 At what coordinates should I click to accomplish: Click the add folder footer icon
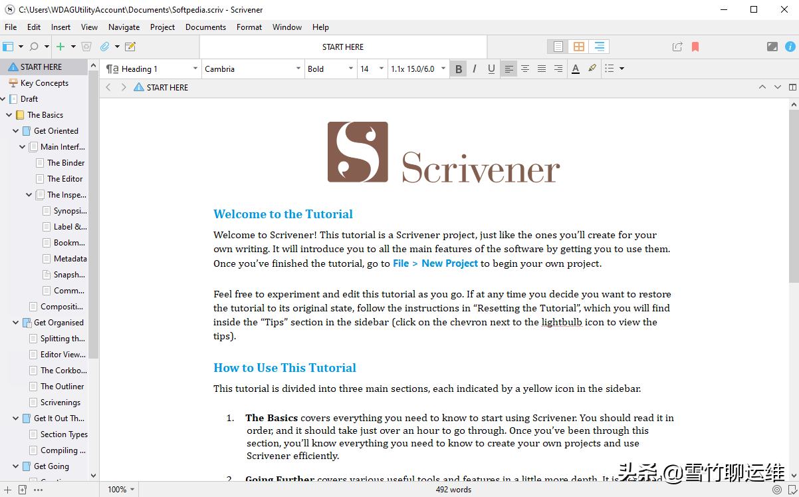click(x=22, y=490)
